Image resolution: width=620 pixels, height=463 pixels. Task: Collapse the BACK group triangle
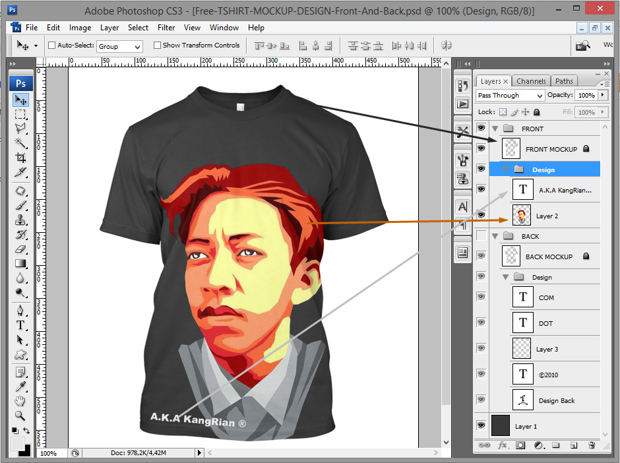pyautogui.click(x=495, y=236)
